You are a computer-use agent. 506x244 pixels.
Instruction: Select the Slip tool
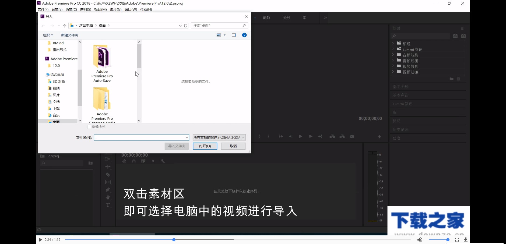(x=108, y=182)
